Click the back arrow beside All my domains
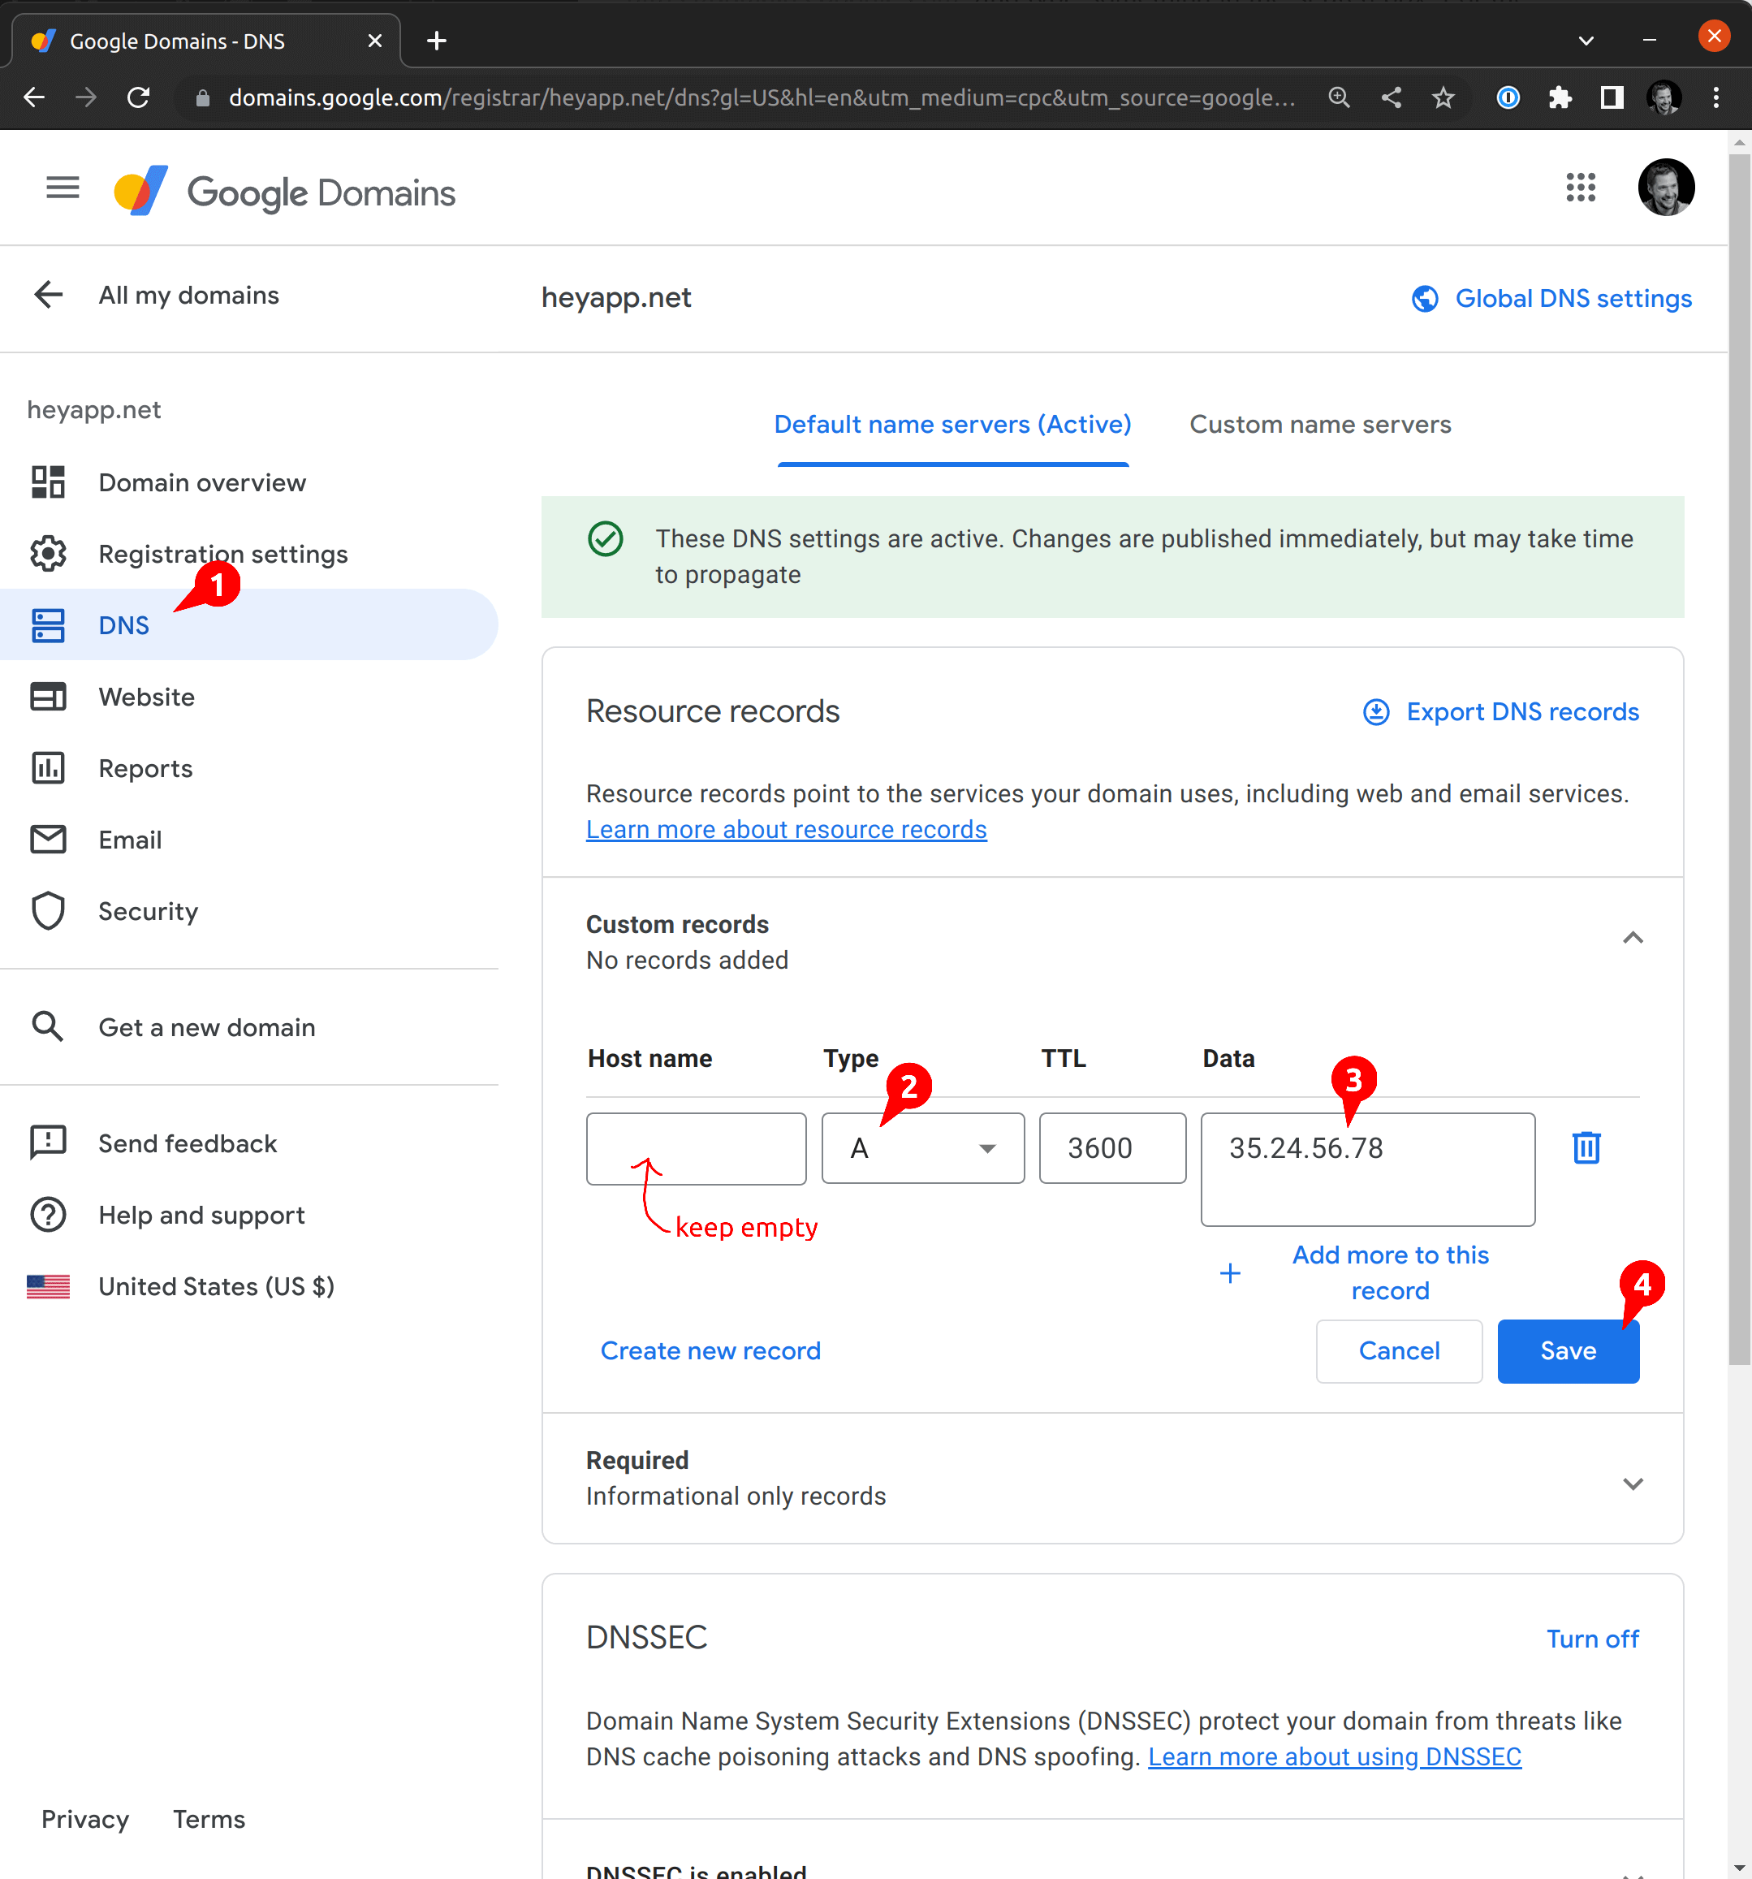Image resolution: width=1752 pixels, height=1879 pixels. [48, 295]
